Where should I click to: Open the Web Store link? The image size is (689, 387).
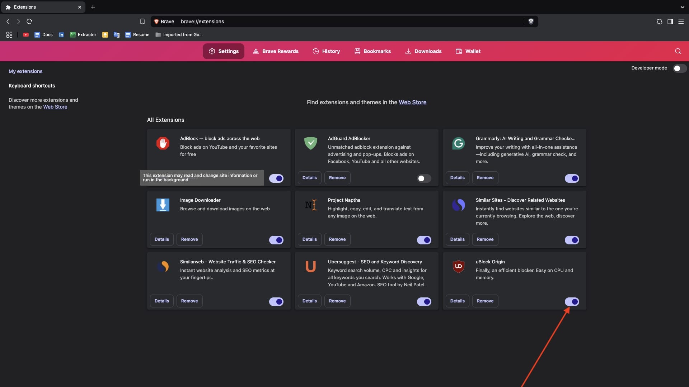pyautogui.click(x=412, y=102)
